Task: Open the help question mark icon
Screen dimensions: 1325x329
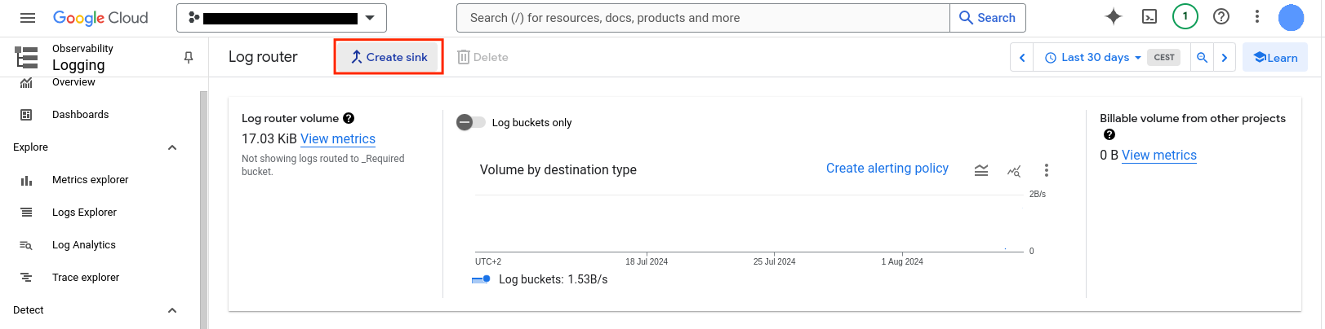Action: click(x=1221, y=16)
